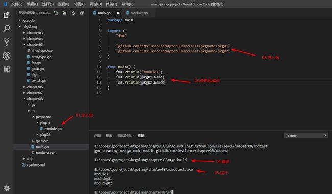Image resolution: width=332 pixels, height=194 pixels.
Task: Collapse the htgolang folder
Action: tap(20, 26)
